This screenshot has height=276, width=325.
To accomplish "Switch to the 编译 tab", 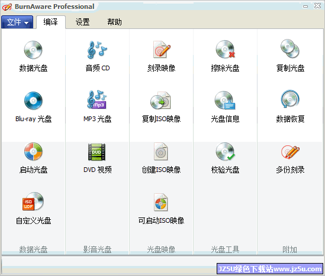I will click(51, 22).
